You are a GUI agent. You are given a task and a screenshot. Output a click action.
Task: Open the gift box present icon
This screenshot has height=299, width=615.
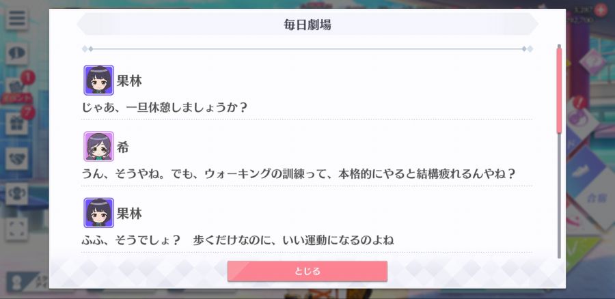click(16, 124)
